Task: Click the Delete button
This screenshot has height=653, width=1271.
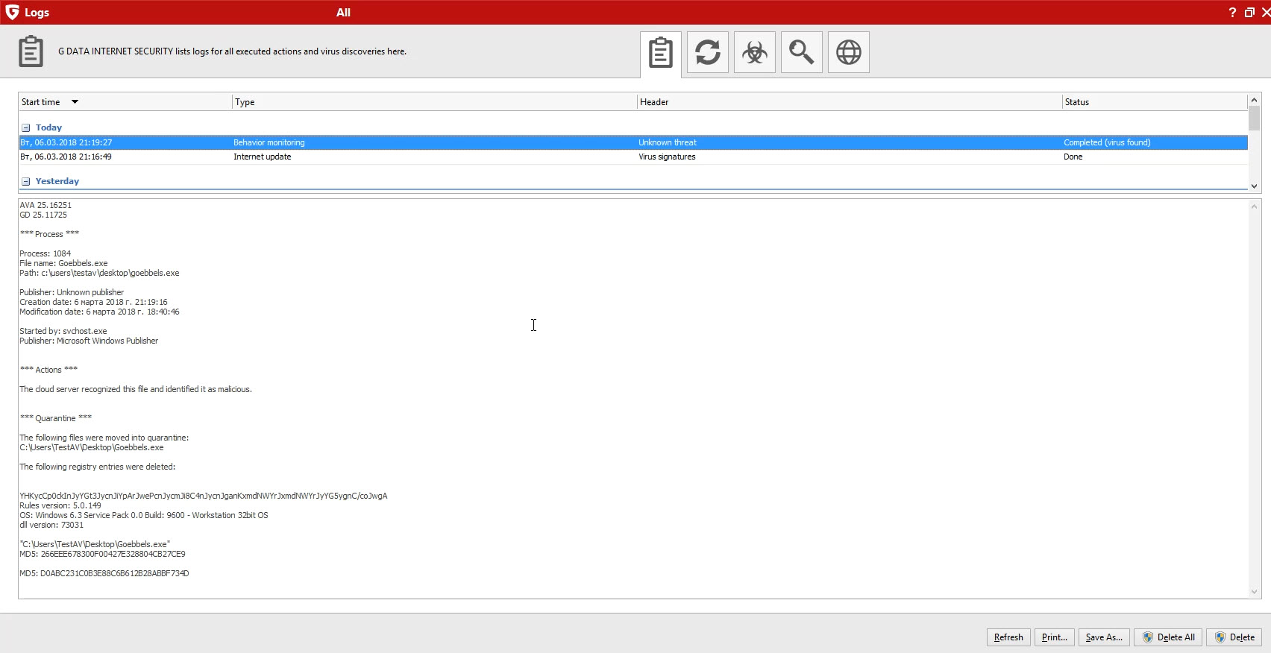Action: 1234,637
